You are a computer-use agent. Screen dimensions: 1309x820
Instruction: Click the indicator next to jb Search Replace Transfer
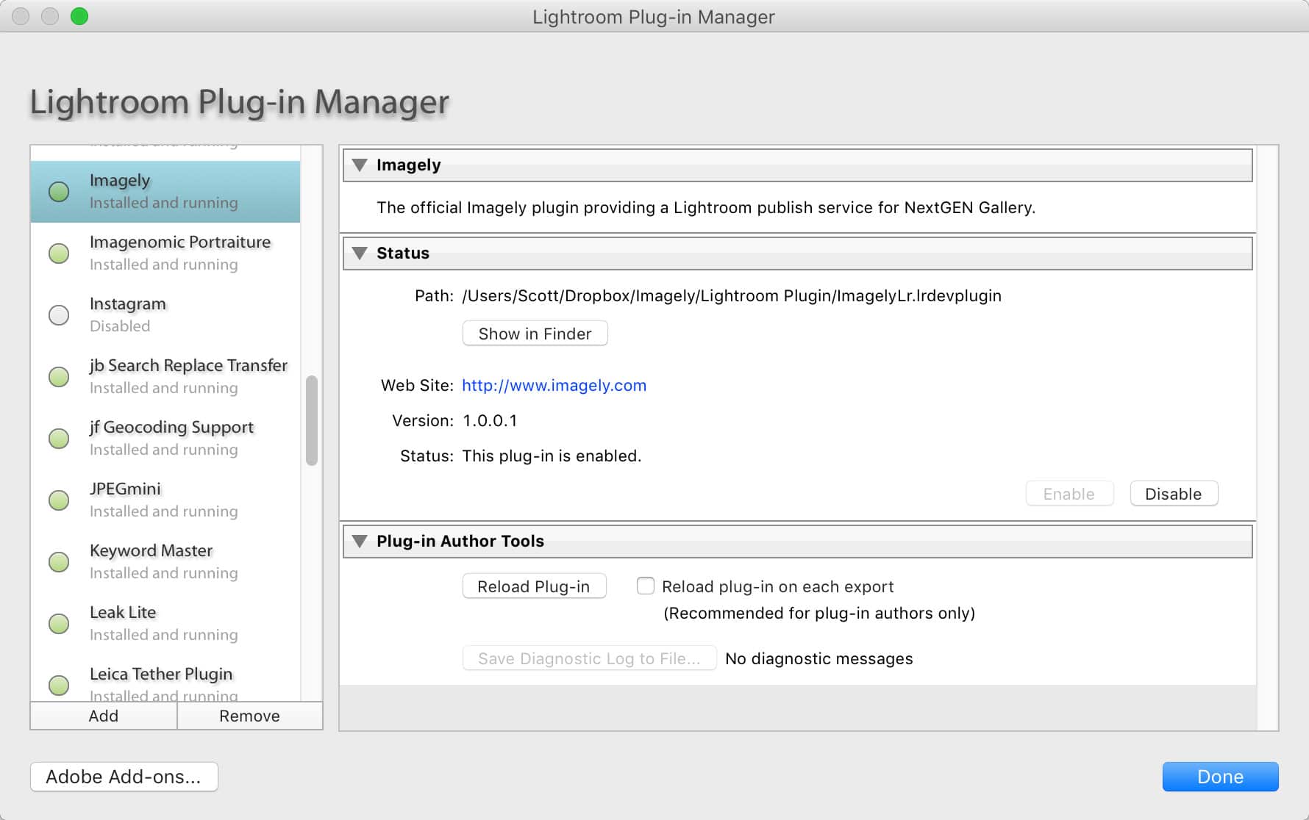pos(59,377)
